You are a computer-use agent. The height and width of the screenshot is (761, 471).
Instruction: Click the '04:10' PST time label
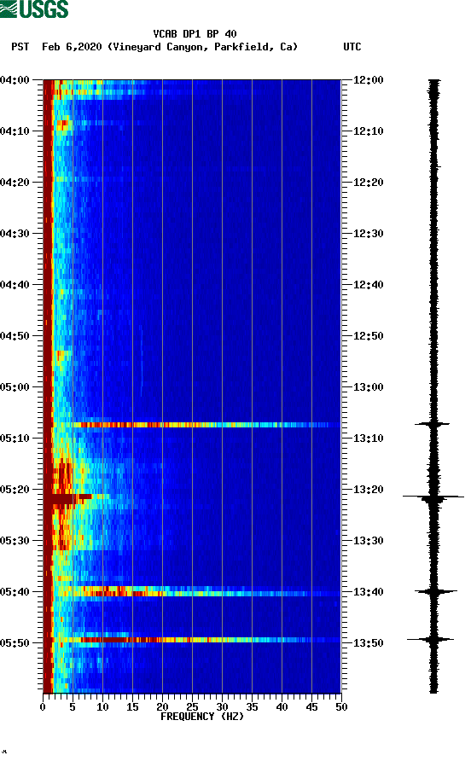coord(15,131)
